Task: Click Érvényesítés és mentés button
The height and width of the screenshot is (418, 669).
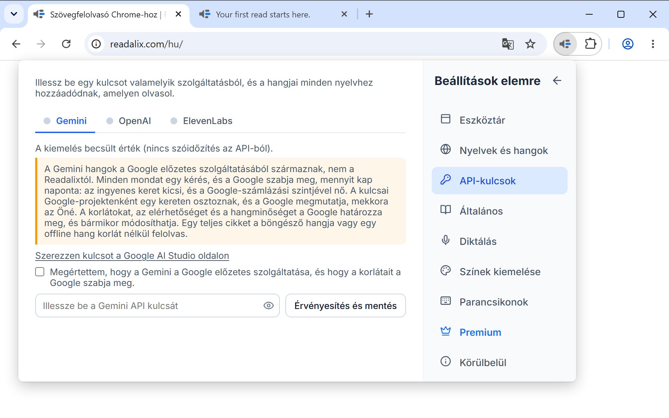Action: 345,305
